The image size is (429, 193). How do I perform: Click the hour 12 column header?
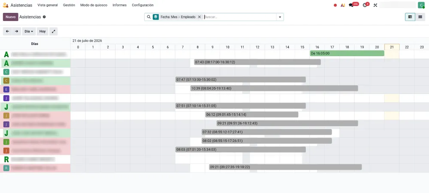point(257,47)
